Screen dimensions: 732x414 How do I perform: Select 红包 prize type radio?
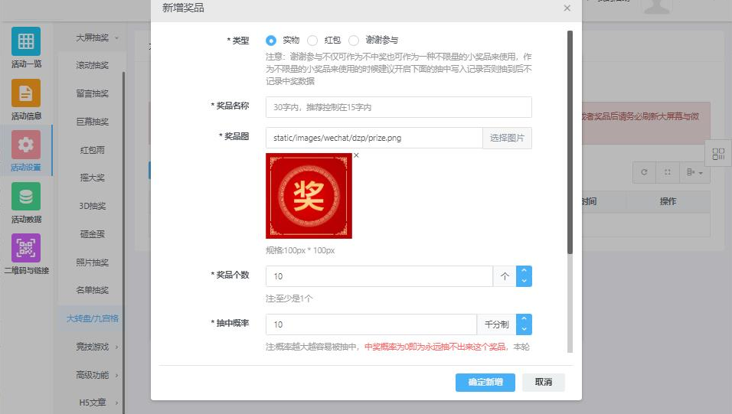click(x=312, y=41)
